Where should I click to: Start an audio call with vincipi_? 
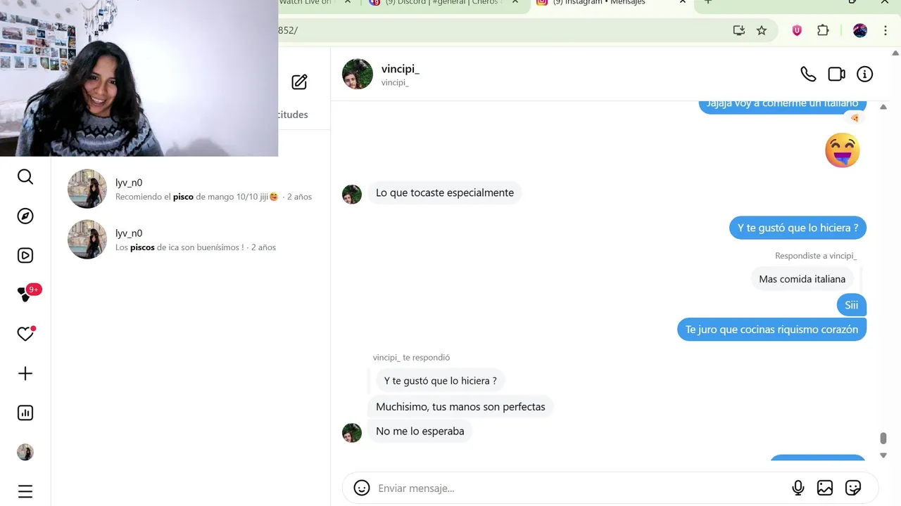(808, 74)
